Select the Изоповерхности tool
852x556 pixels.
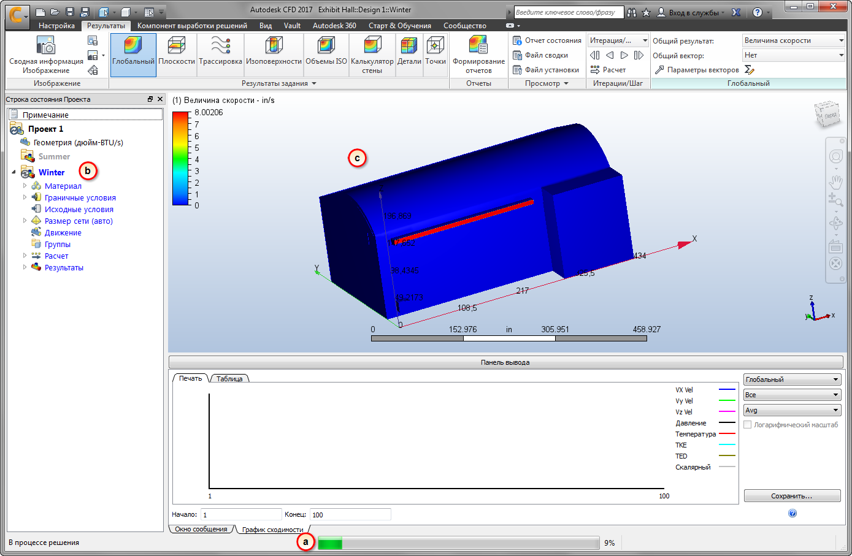(274, 54)
